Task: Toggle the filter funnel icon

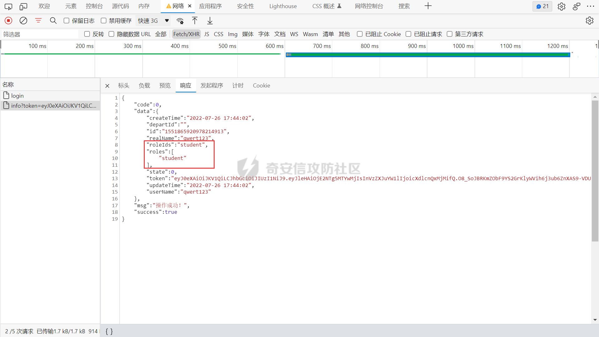Action: (x=38, y=21)
